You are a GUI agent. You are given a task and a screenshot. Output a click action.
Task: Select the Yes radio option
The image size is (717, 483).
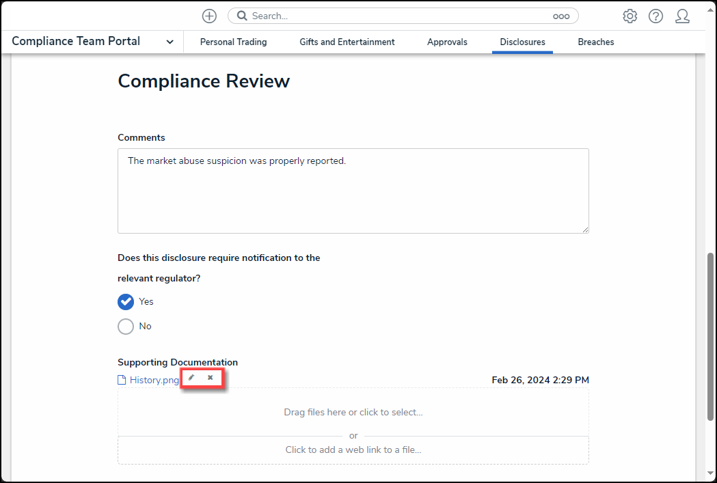point(126,302)
